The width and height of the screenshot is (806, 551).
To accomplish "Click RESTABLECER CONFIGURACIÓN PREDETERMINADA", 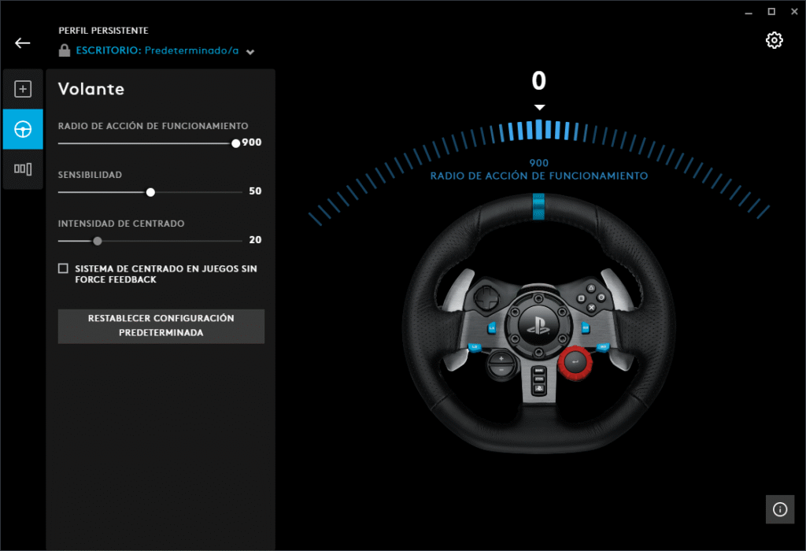I will (x=161, y=326).
